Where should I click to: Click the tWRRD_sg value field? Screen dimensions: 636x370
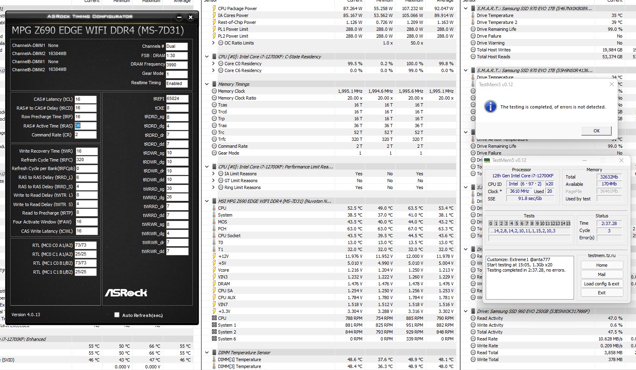177,189
